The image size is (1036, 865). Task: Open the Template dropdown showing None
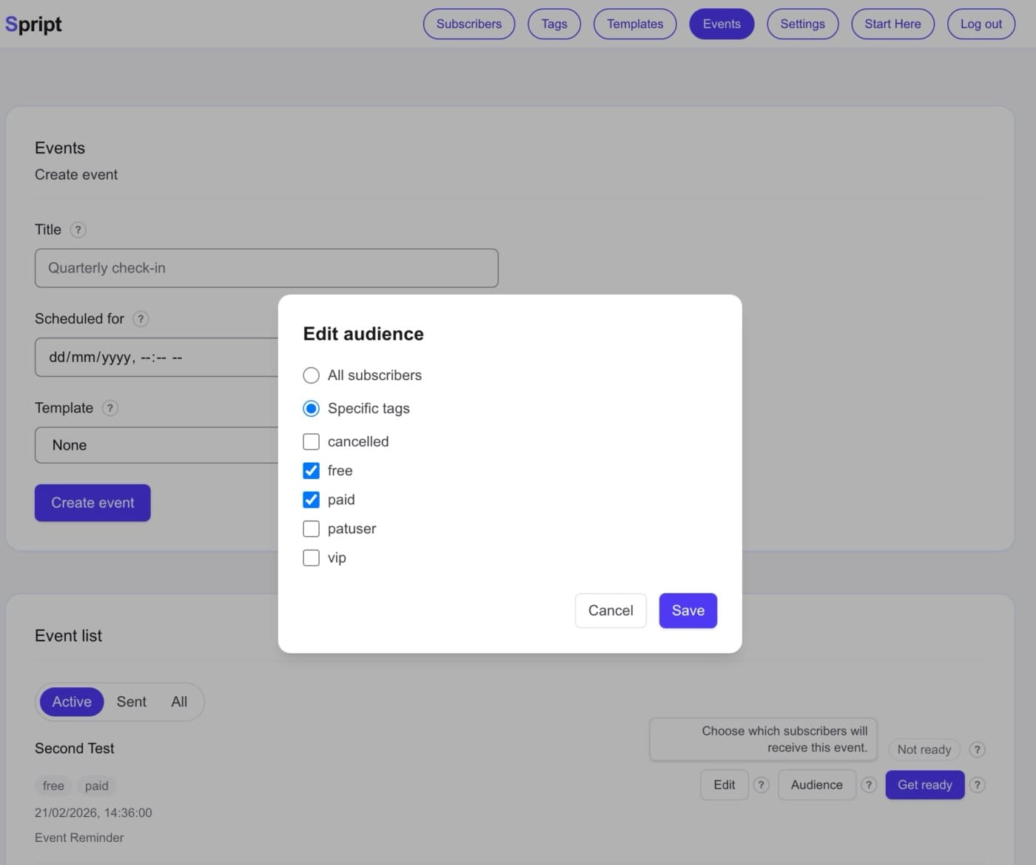tap(157, 445)
